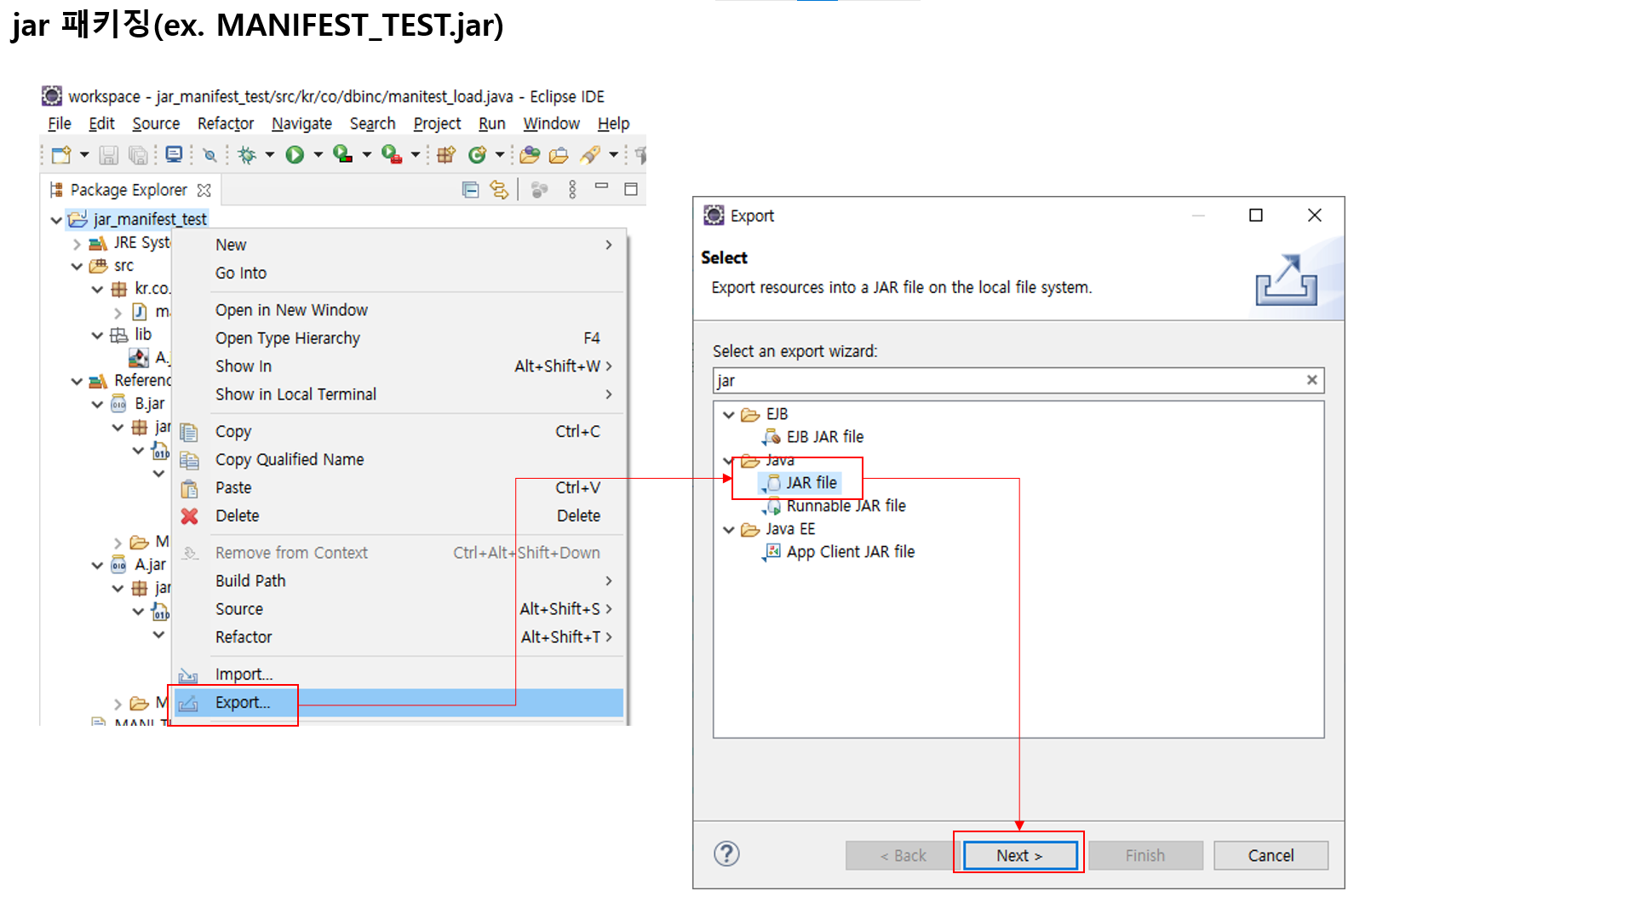Expand the JRE System Library node
The width and height of the screenshot is (1635, 920).
click(77, 244)
